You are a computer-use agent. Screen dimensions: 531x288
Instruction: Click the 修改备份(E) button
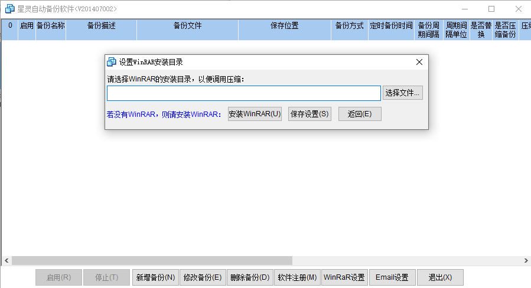[202, 277]
